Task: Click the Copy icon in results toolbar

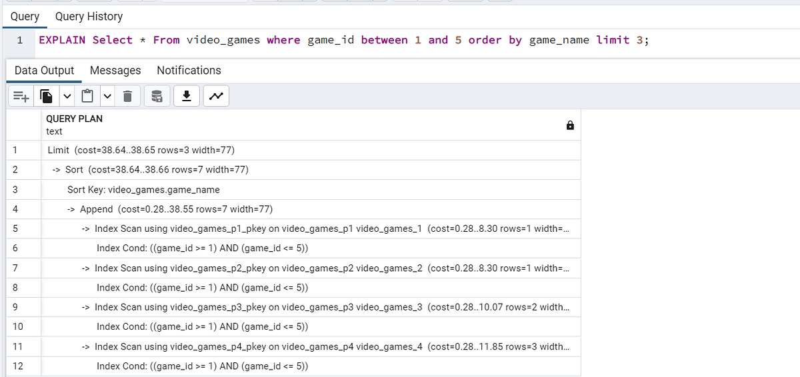Action: 46,97
